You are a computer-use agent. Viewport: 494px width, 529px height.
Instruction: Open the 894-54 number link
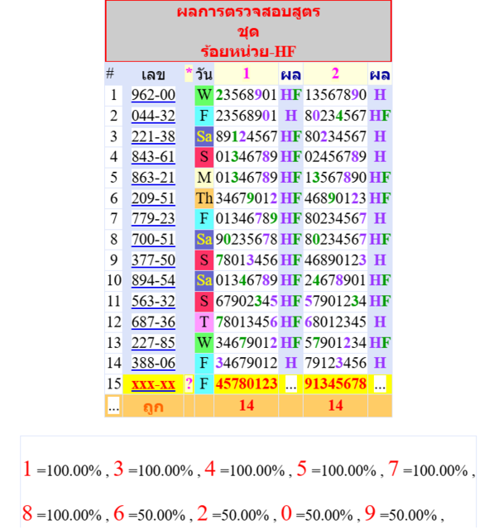153,280
